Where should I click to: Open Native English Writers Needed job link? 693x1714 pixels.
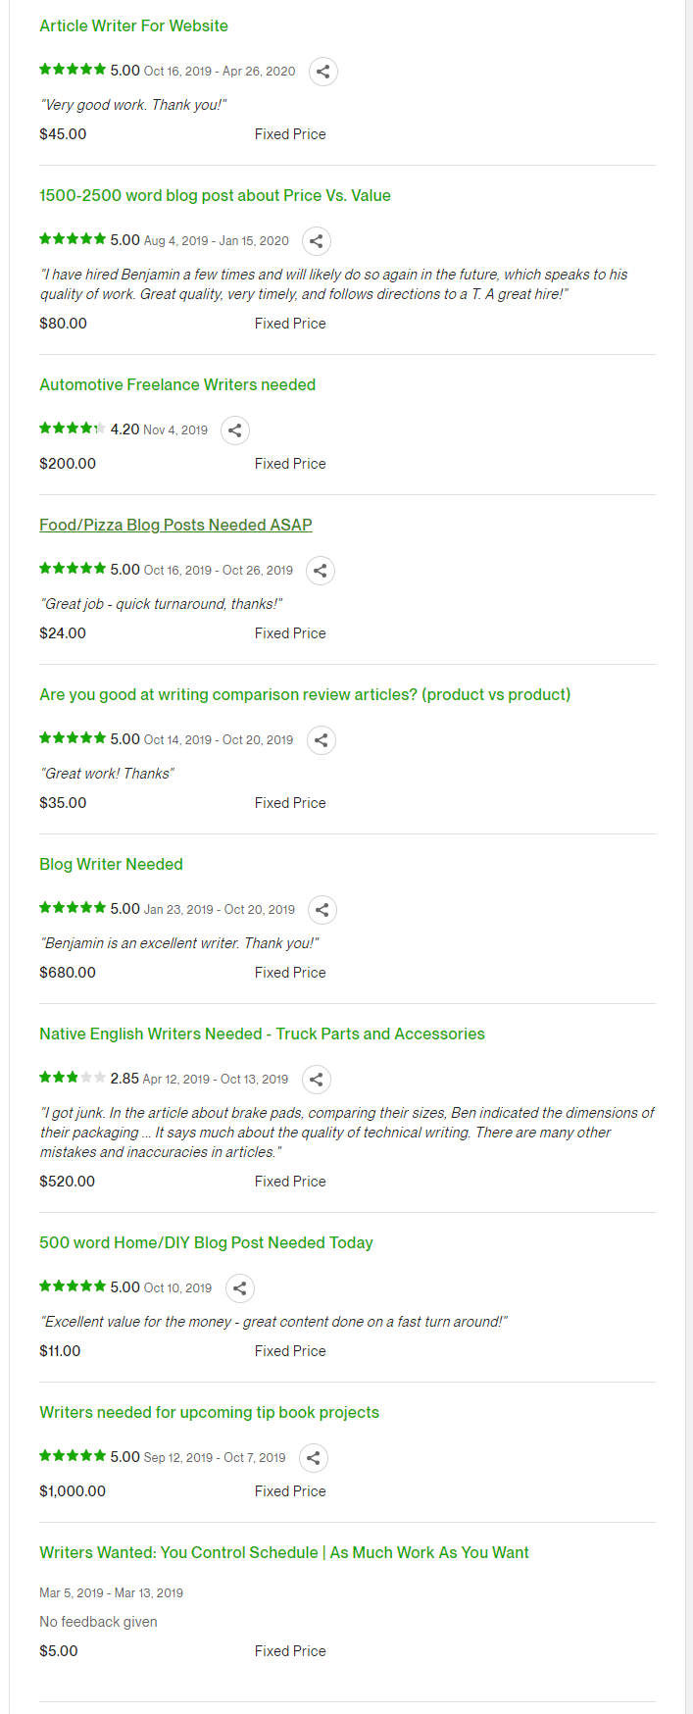click(x=262, y=1034)
